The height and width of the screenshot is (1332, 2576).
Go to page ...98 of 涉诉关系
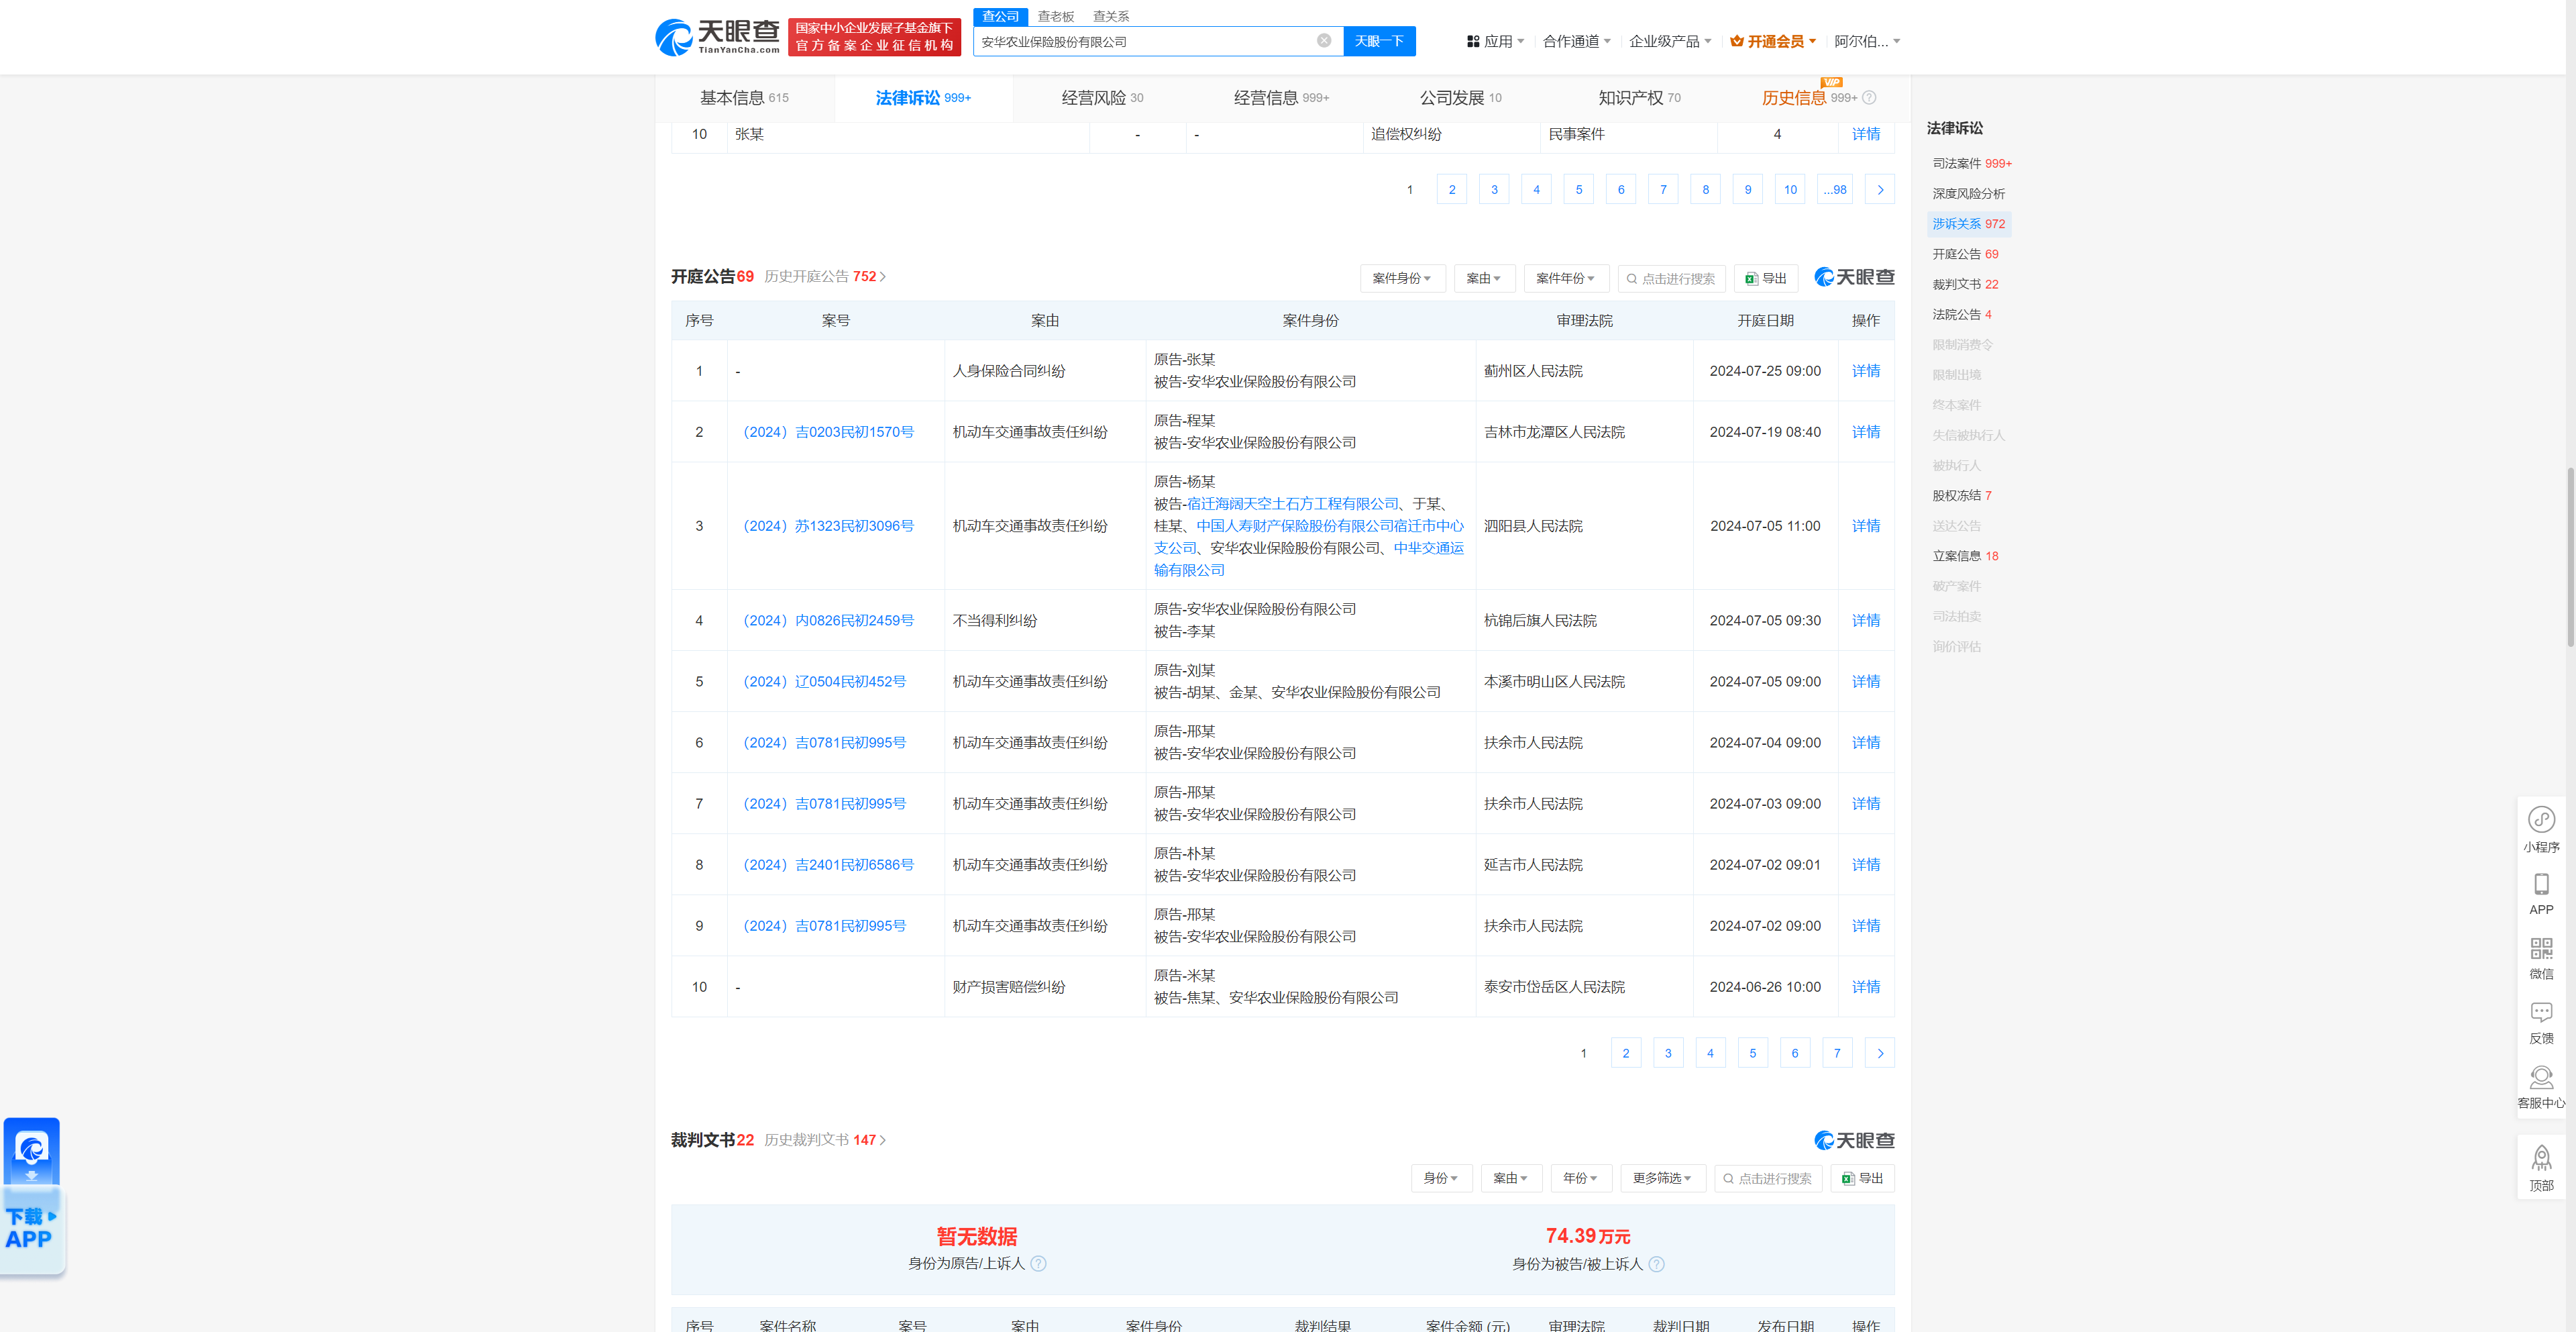point(1835,190)
